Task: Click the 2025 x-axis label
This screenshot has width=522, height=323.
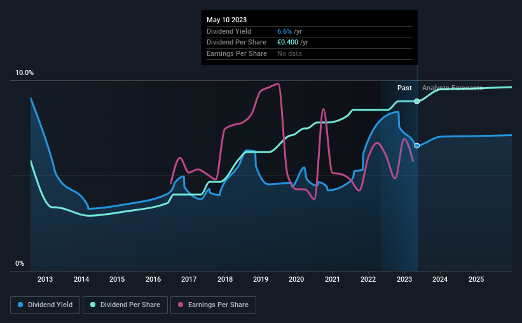Action: 476,279
